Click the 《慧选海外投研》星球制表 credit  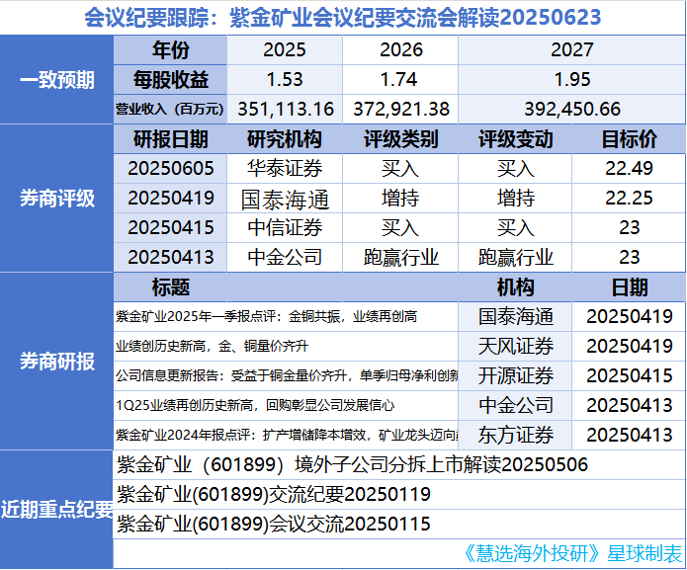coord(572,554)
